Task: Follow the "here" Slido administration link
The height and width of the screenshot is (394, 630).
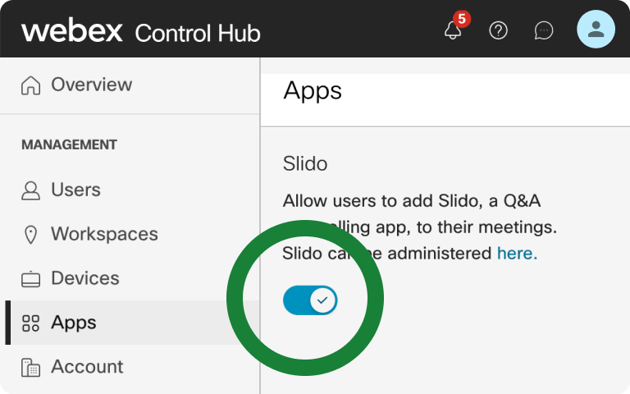Action: 517,254
